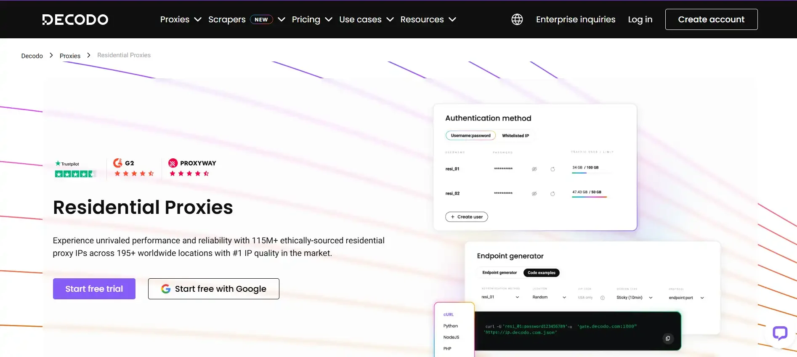Select the Python language tab
Viewport: 797px width, 357px height.
click(451, 326)
